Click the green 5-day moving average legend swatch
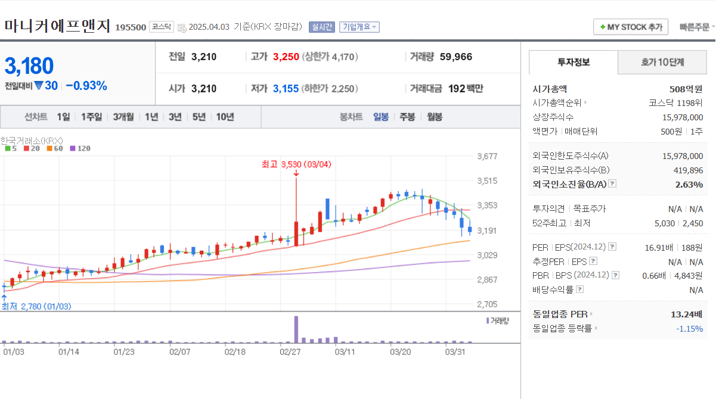The image size is (716, 399). click(7, 148)
